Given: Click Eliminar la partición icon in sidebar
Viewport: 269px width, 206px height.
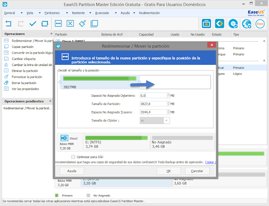Looking at the screenshot, I should 6,71.
